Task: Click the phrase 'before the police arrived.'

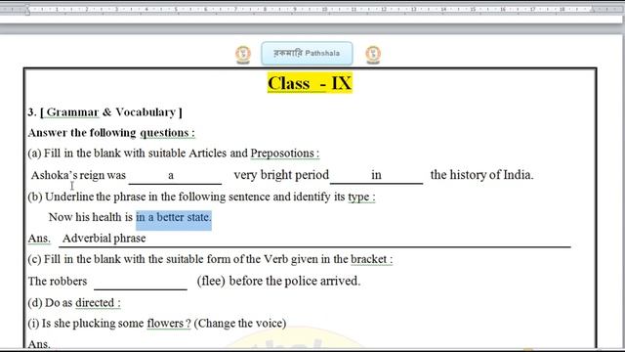Action: click(x=295, y=281)
